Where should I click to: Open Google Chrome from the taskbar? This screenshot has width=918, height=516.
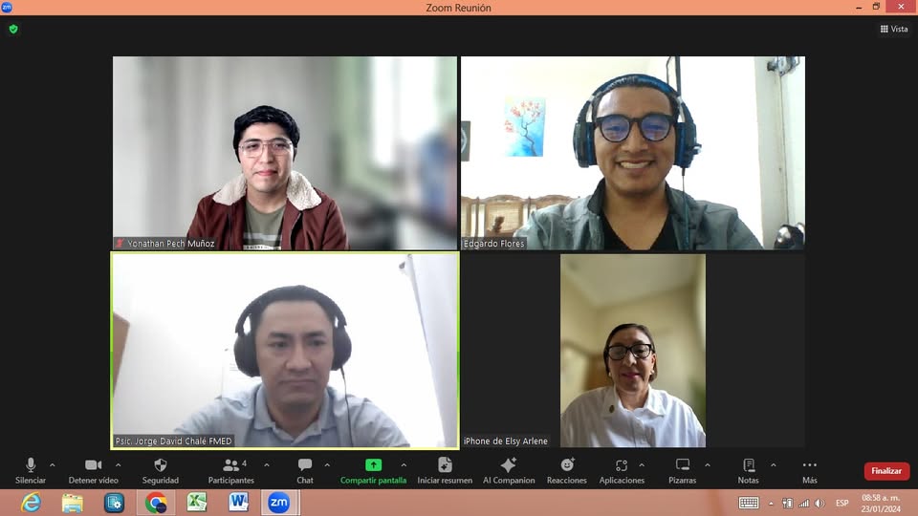(155, 503)
